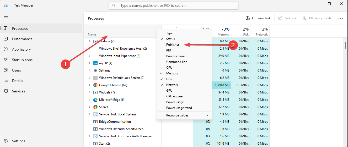
Task: Click the Run new task button
Action: (x=258, y=18)
